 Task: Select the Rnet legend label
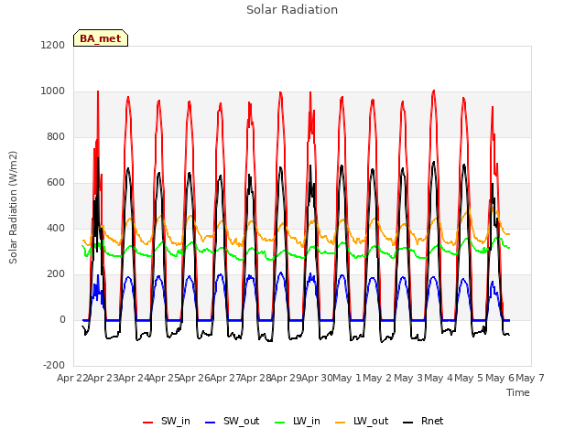(x=432, y=421)
